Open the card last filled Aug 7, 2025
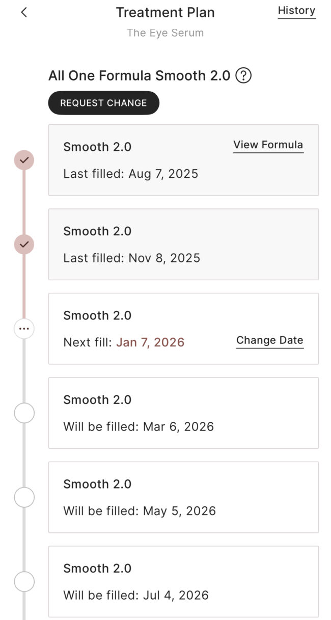 click(153, 160)
